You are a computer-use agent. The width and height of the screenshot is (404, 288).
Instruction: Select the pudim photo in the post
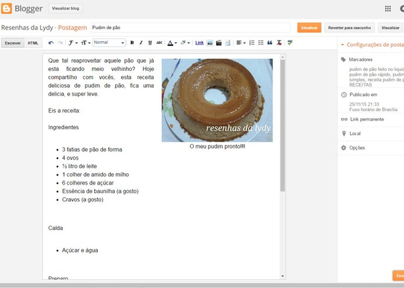point(217,100)
